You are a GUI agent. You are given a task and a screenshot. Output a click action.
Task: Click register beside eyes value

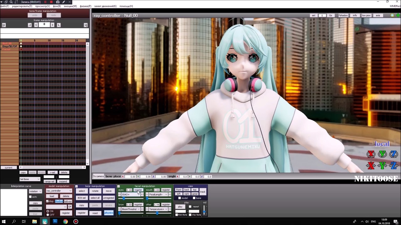138,190
